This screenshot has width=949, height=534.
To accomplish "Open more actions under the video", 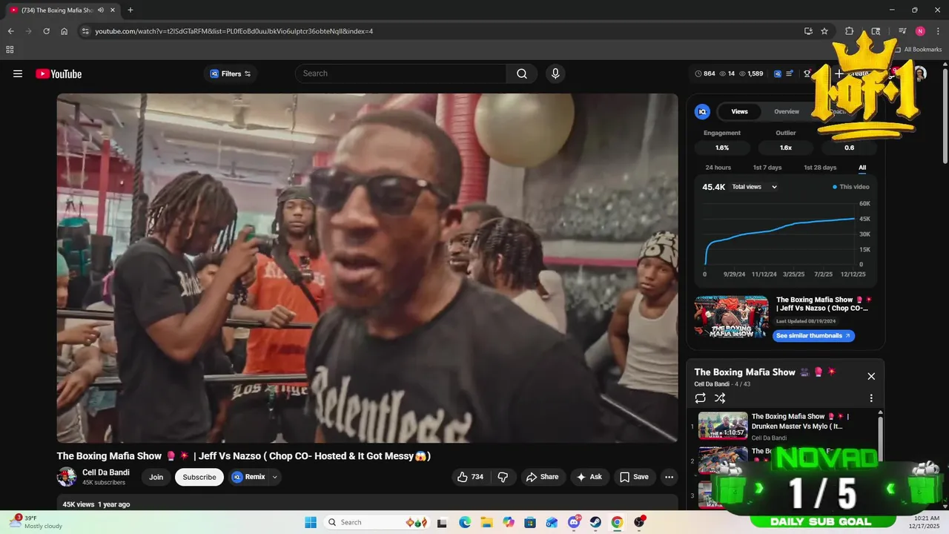I will tap(669, 477).
